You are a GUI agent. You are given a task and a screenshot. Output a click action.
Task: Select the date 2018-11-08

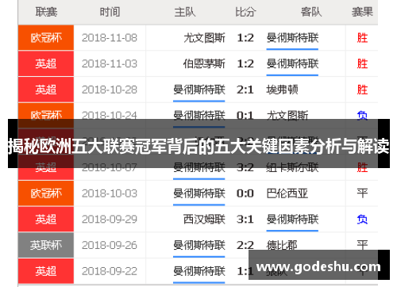pyautogui.click(x=110, y=38)
